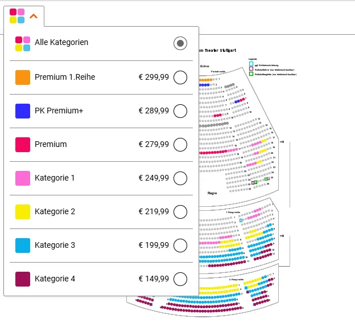Click the orange Premium 1.Reihe color swatch

pyautogui.click(x=23, y=77)
